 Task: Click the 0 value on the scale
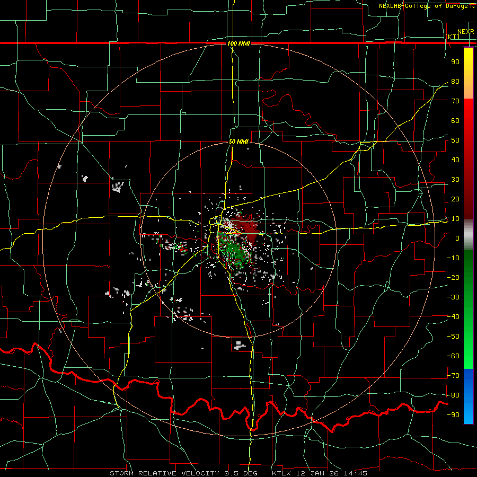tap(457, 238)
